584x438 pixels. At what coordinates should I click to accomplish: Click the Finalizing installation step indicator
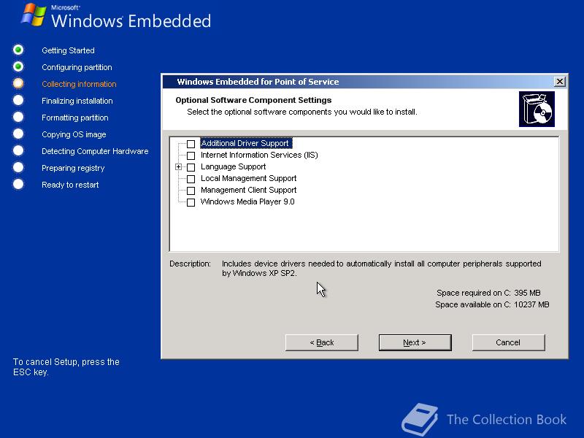pyautogui.click(x=18, y=100)
